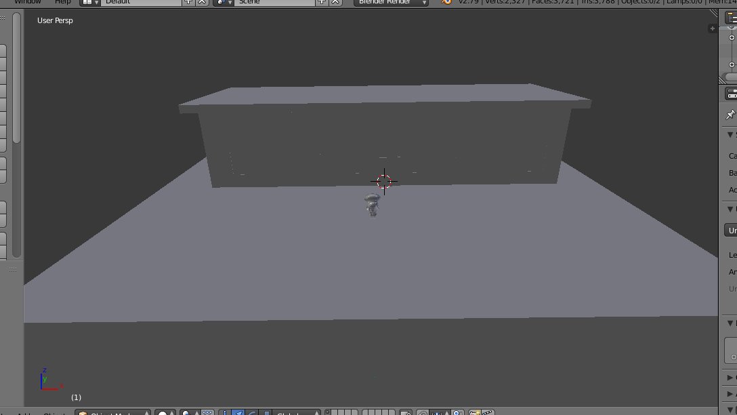Screen dimensions: 737x415
Task: Click the frame number (1) text
Action: tap(76, 397)
